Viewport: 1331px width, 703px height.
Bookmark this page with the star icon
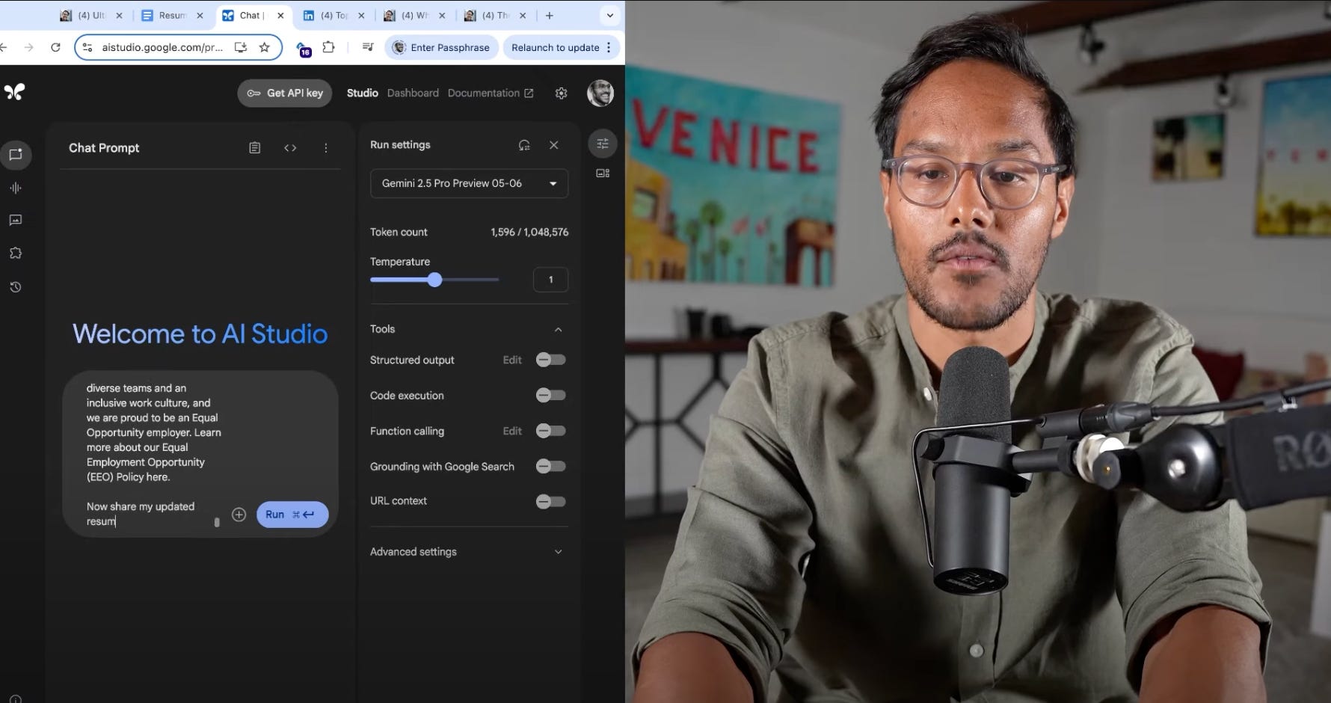(264, 47)
